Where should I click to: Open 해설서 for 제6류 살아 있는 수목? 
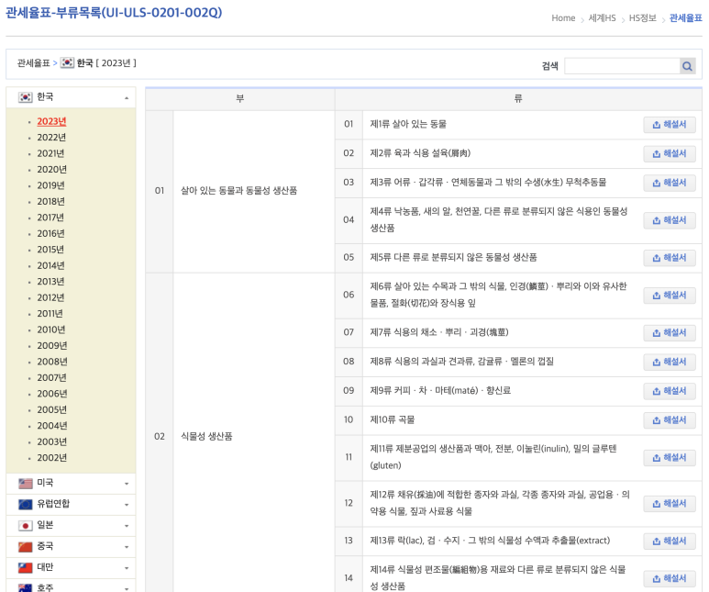coord(670,296)
